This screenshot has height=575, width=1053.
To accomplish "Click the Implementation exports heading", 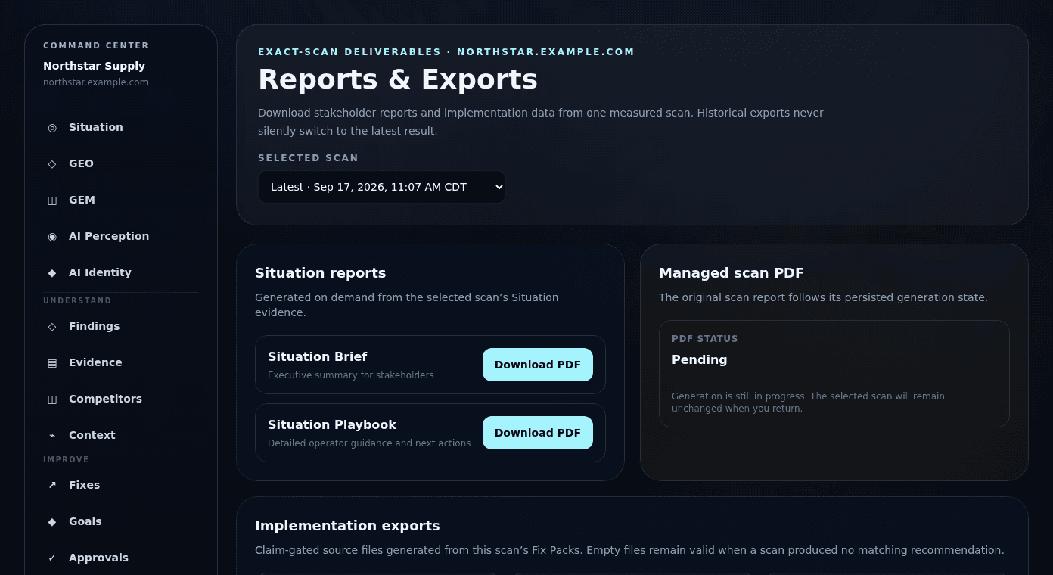I will 347,526.
